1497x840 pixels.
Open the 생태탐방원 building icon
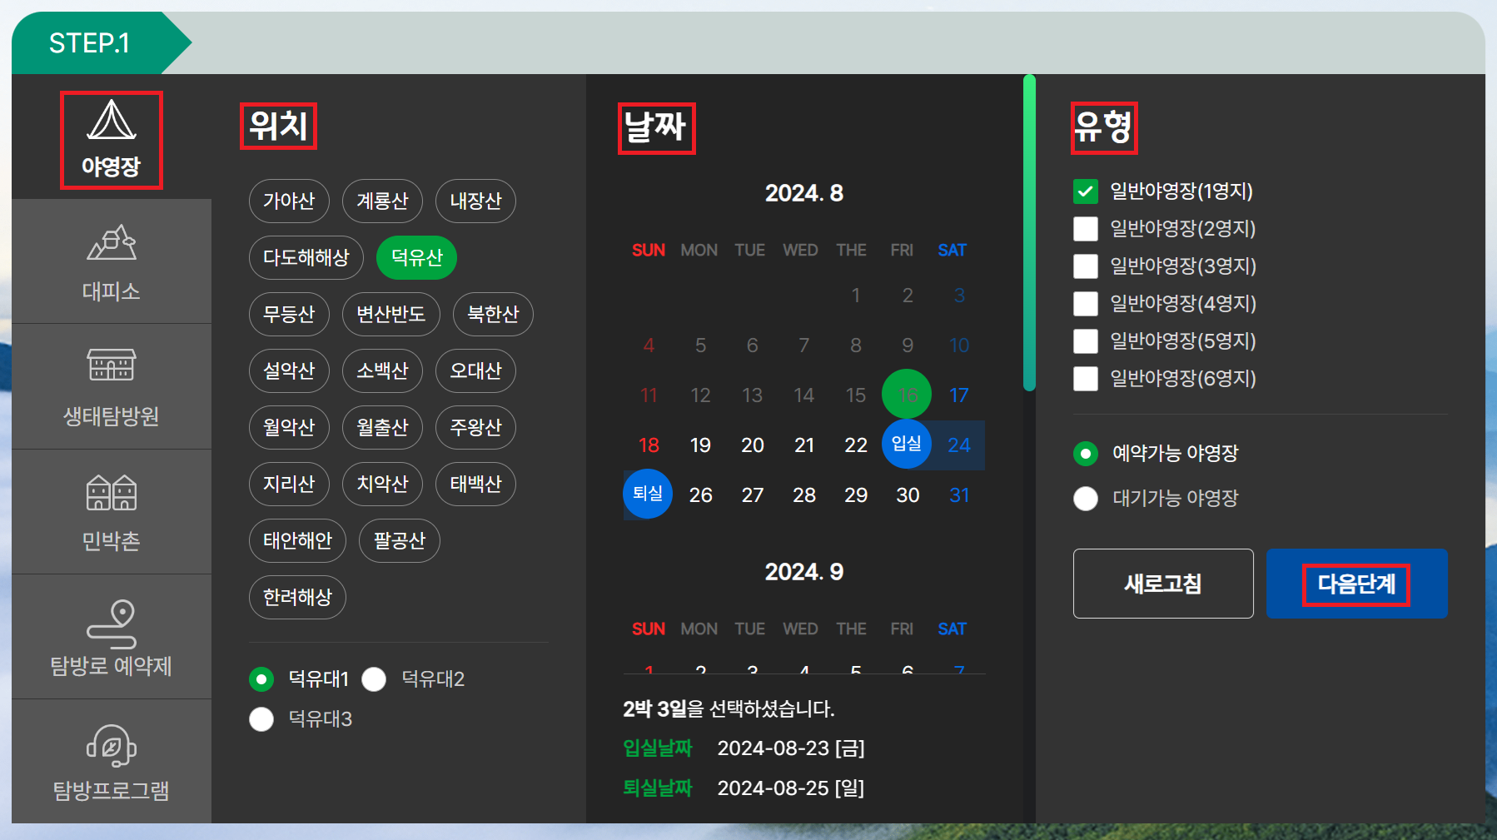(x=112, y=365)
